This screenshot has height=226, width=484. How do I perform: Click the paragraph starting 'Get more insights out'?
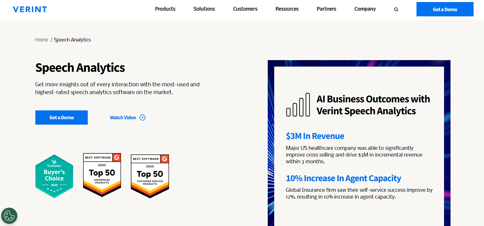(x=117, y=88)
